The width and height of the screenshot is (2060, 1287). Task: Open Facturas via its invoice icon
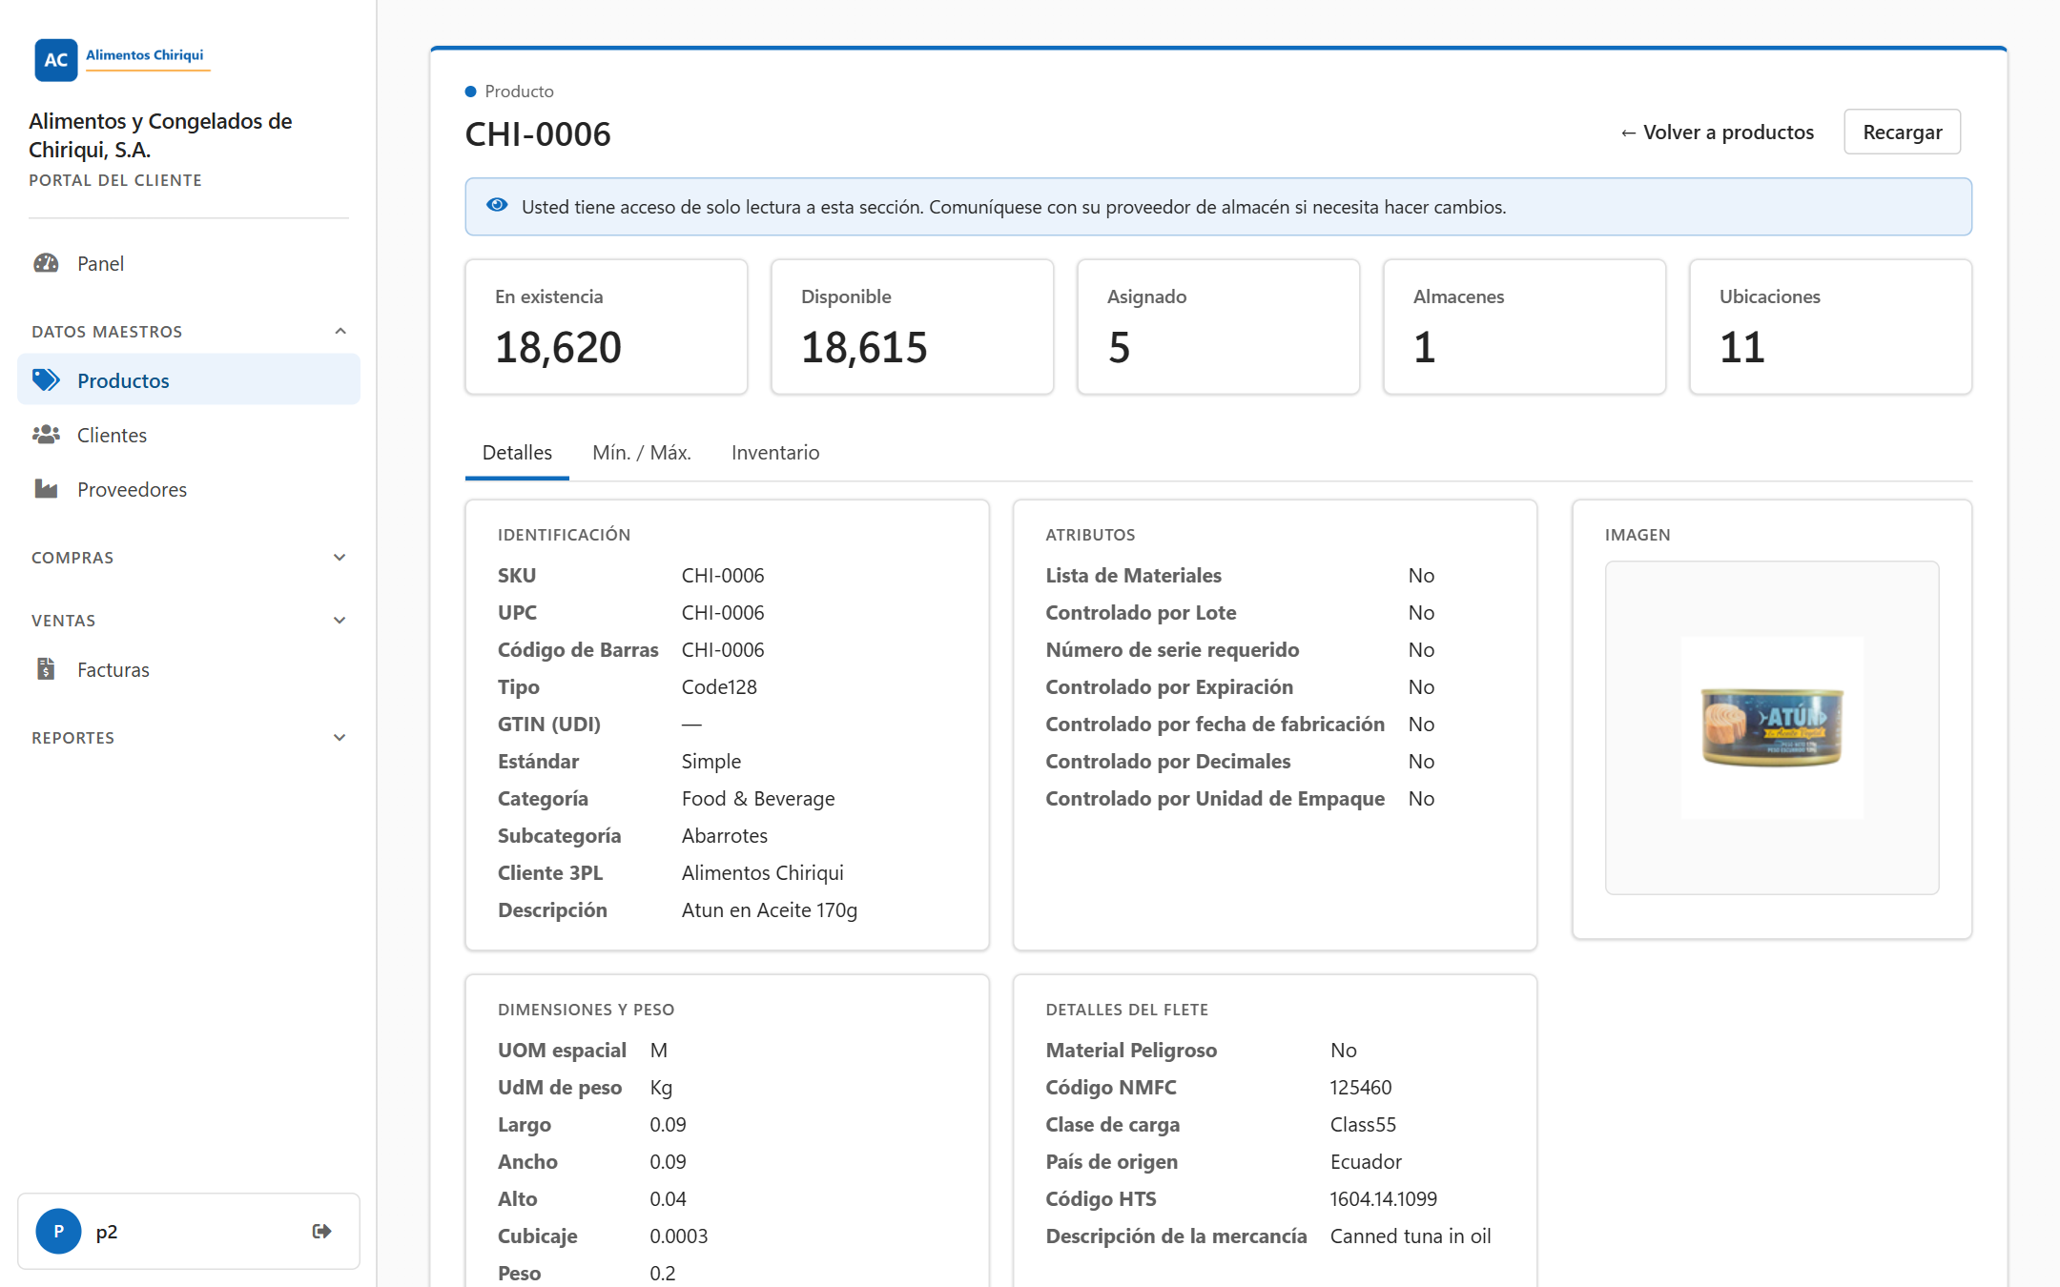click(46, 669)
